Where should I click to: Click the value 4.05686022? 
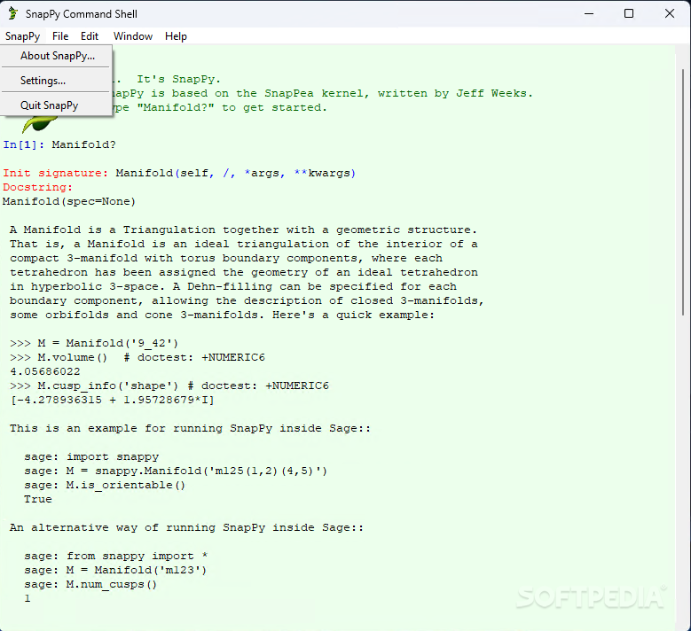45,371
